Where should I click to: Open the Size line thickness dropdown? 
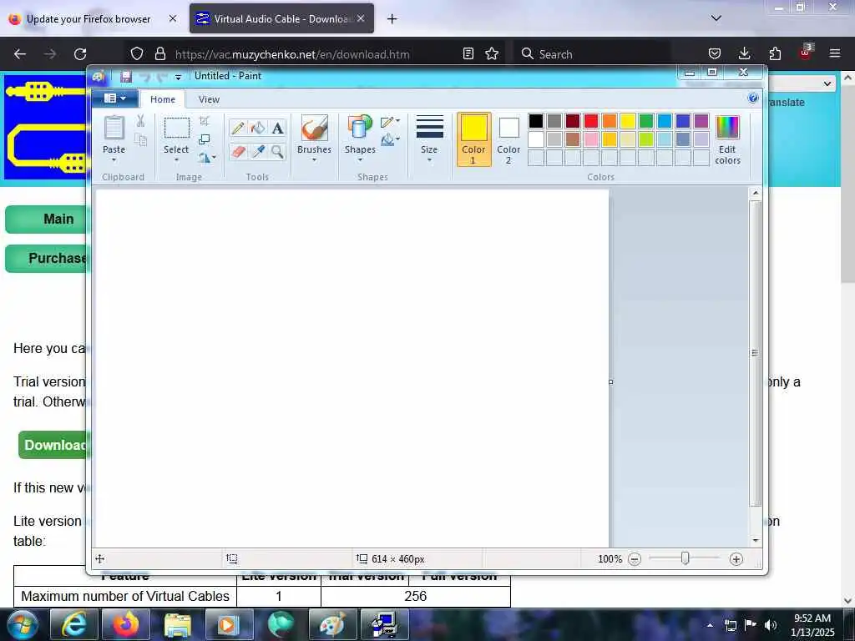click(429, 139)
